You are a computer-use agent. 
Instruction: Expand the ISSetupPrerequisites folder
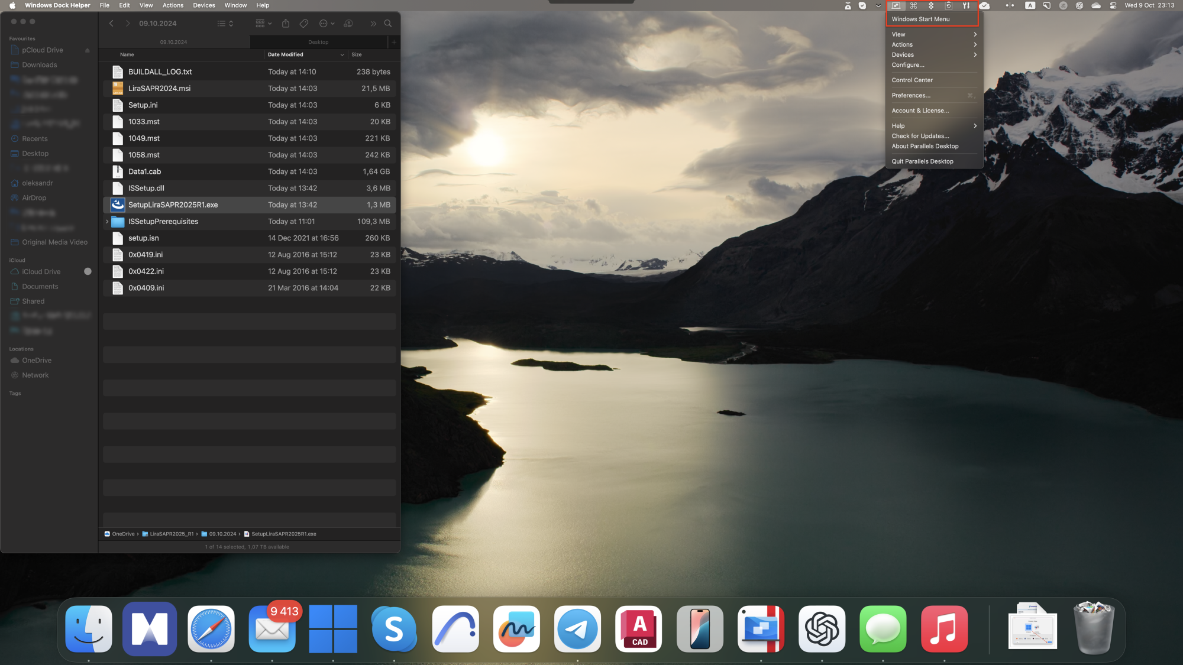[107, 222]
